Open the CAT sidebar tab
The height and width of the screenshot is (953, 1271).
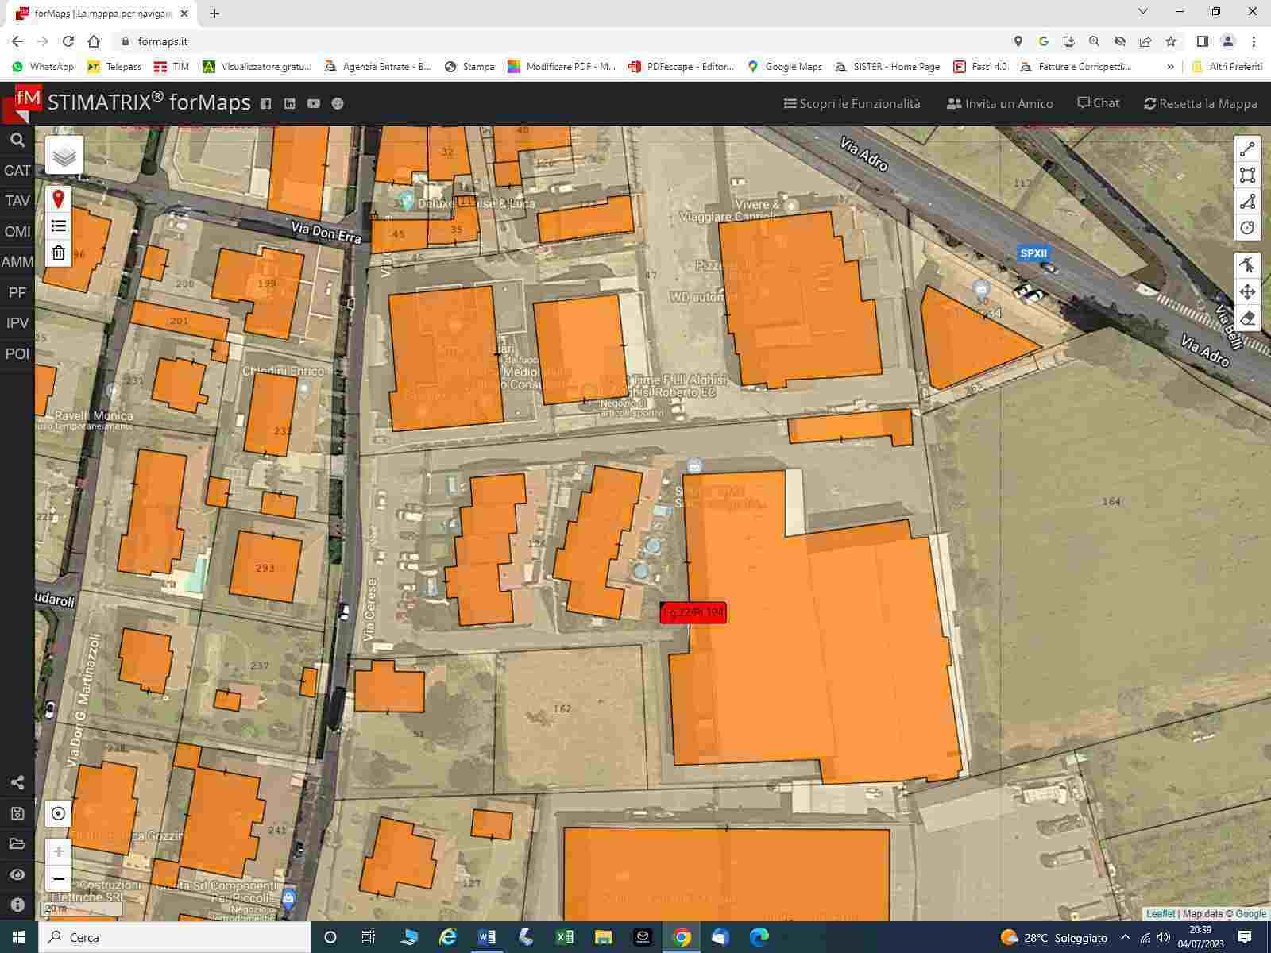click(x=17, y=171)
